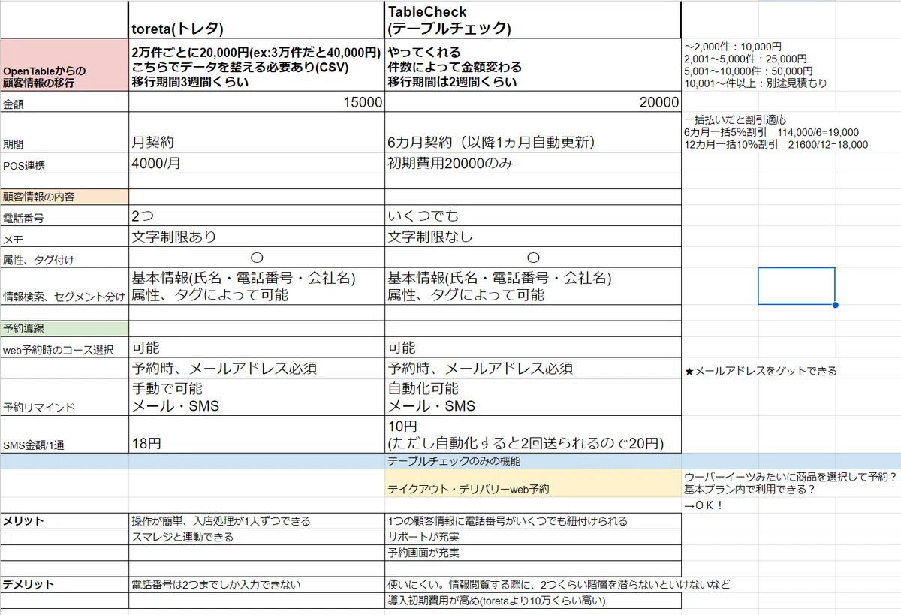Select the '自動化可能 メール・SMS' cell

click(532, 397)
